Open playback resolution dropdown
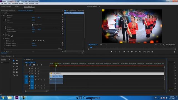This screenshot has height=100, width=178. [158, 45]
